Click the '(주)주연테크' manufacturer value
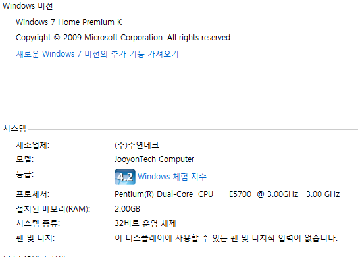358x257 pixels. [x=137, y=145]
